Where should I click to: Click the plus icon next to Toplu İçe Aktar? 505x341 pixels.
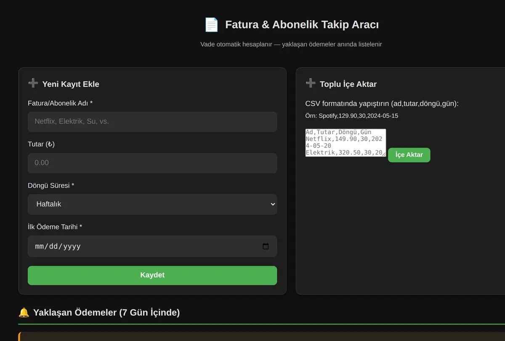pyautogui.click(x=311, y=83)
